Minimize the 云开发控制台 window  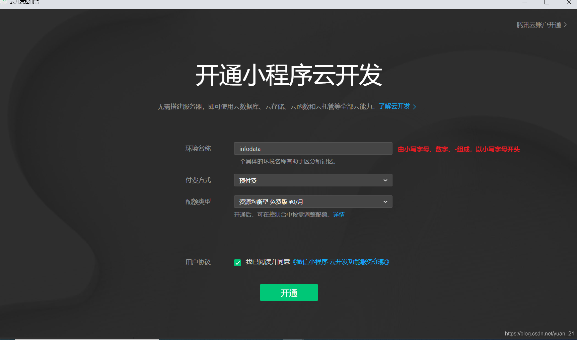tap(525, 2)
